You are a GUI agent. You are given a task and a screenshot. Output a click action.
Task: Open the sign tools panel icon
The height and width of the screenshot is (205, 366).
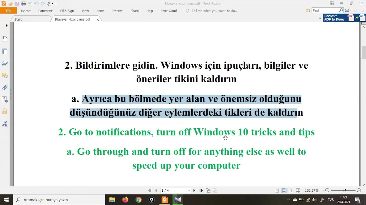[x=5, y=124]
